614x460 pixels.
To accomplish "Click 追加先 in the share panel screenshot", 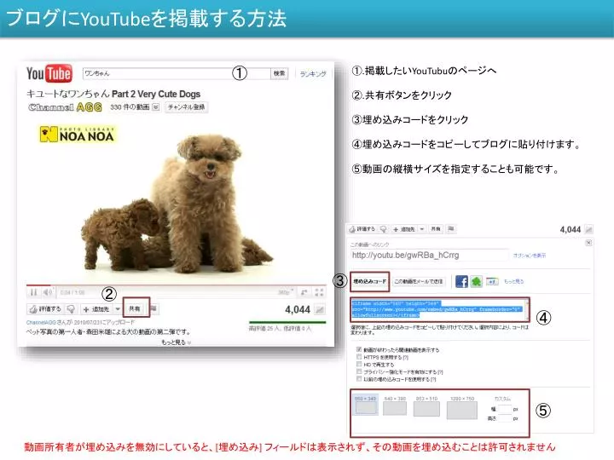I will pyautogui.click(x=404, y=229).
